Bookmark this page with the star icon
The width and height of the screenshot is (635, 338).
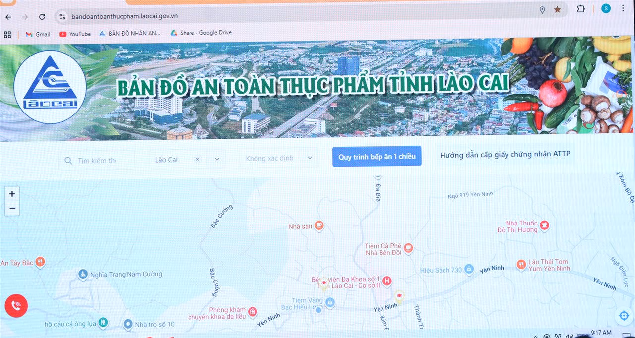pyautogui.click(x=558, y=9)
